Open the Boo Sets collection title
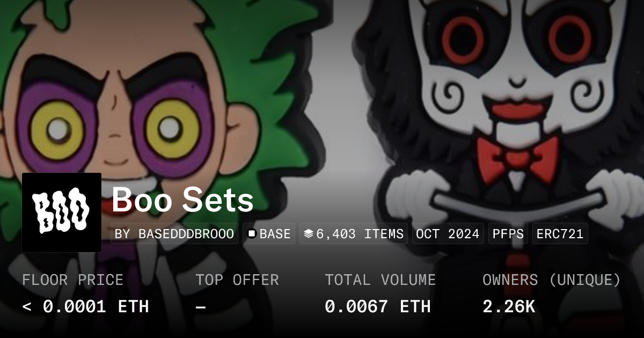 tap(182, 200)
